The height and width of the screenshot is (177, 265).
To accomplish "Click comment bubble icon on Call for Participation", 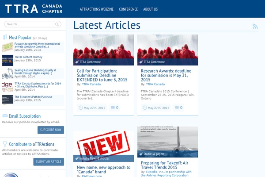I will click(x=113, y=108).
